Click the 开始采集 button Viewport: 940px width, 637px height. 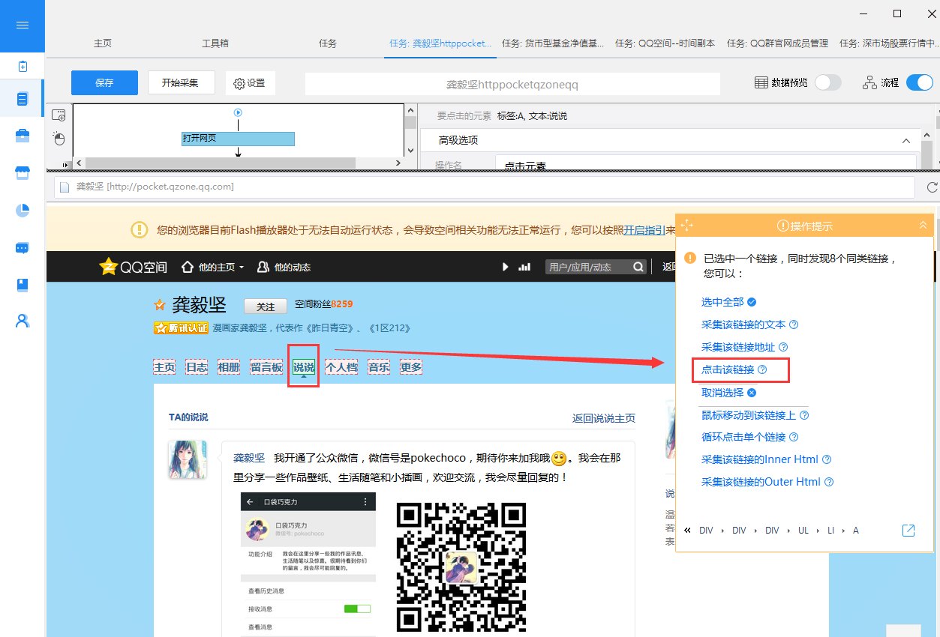click(181, 82)
